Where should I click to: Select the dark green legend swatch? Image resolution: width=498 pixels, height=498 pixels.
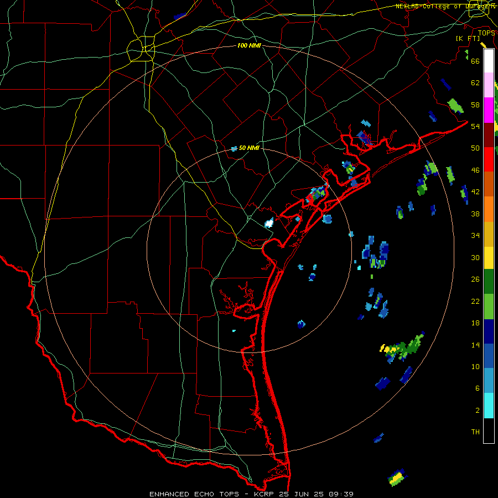pos(489,282)
